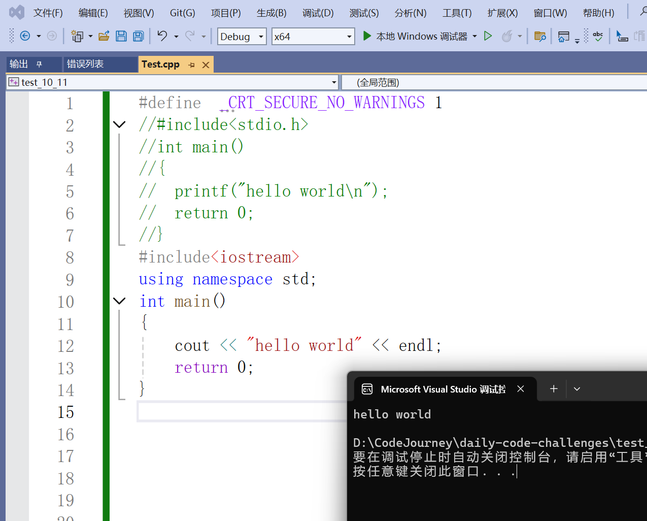Click the Visual Studio logo icon
The image size is (647, 521).
[x=17, y=12]
